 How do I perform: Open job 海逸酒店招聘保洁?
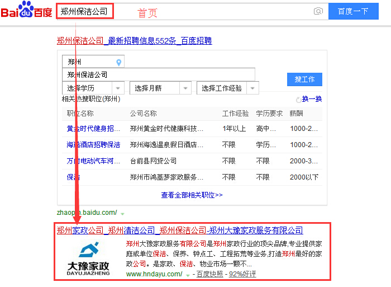click(93, 145)
